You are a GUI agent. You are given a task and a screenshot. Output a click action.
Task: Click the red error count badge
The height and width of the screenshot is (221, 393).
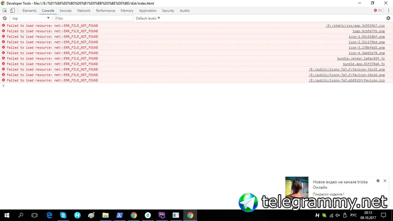point(378,10)
